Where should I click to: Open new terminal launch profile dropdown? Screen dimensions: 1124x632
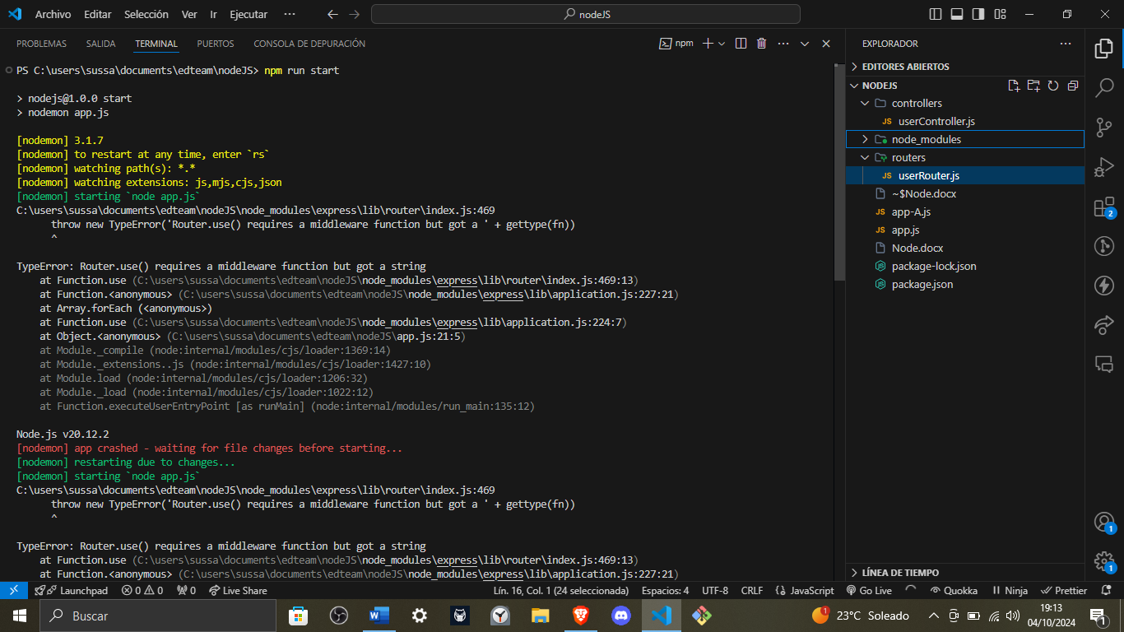(x=722, y=44)
